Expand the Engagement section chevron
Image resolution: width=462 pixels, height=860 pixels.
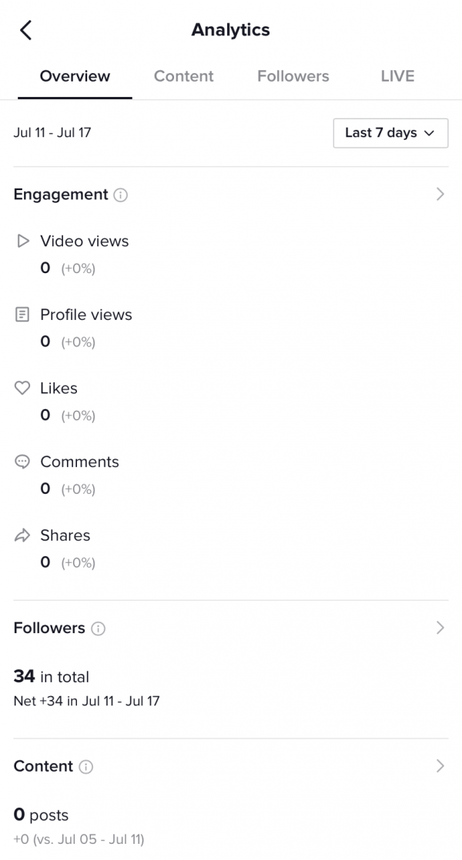(440, 195)
